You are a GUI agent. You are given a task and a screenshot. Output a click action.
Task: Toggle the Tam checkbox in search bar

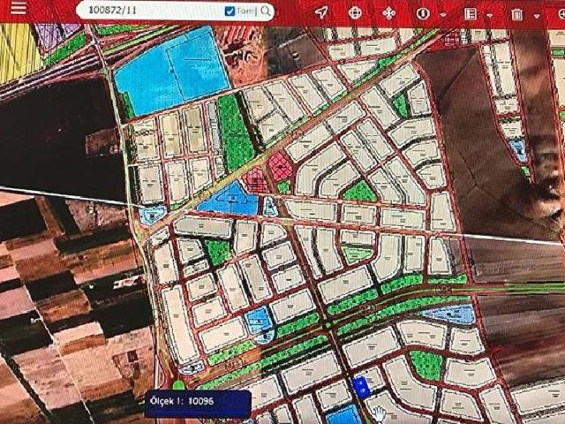click(230, 11)
